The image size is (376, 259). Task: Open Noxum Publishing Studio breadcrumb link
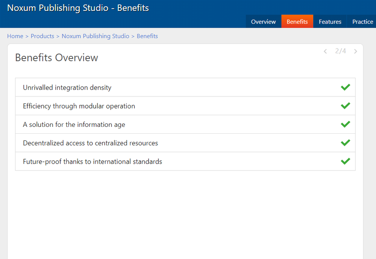96,36
